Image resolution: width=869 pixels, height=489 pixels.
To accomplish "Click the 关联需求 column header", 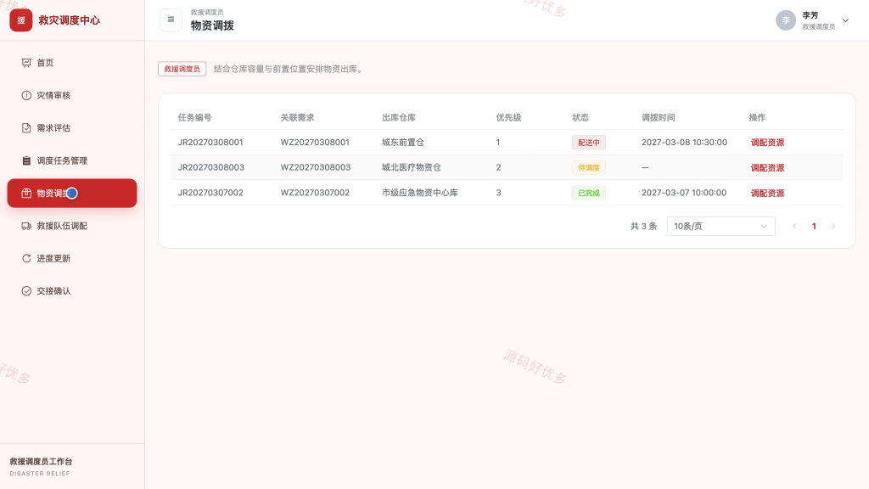I will (x=297, y=117).
